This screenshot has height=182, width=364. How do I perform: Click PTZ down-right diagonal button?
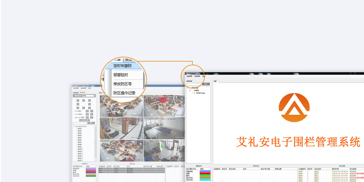tap(89, 108)
